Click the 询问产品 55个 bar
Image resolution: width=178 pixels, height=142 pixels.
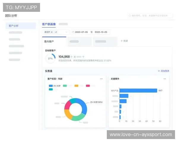pos(138,91)
